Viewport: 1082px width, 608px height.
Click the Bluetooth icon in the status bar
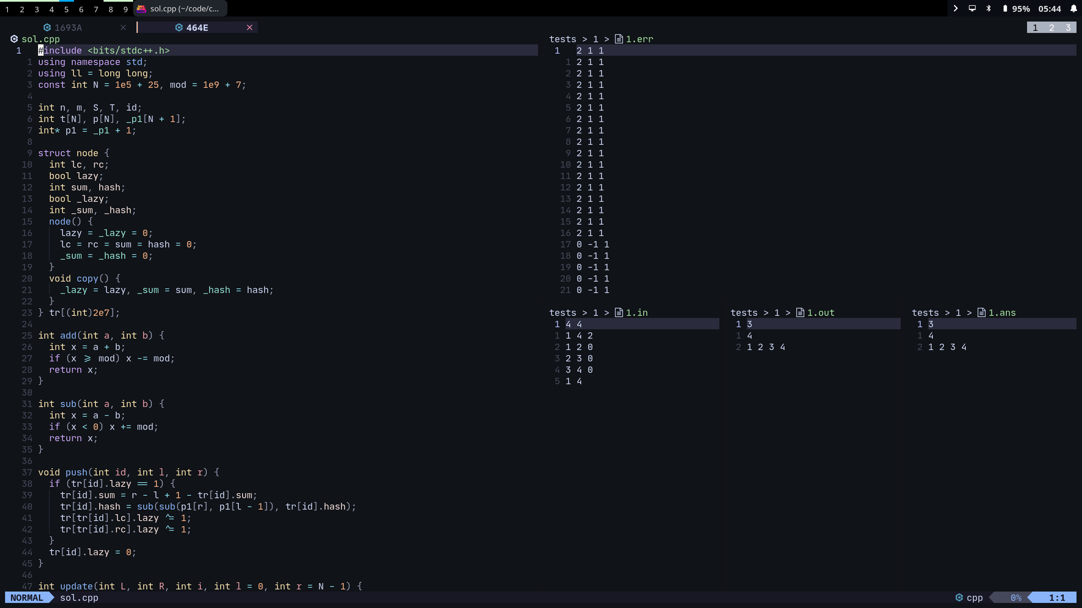tap(989, 8)
